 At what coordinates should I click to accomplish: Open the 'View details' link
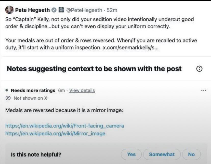click(82, 90)
